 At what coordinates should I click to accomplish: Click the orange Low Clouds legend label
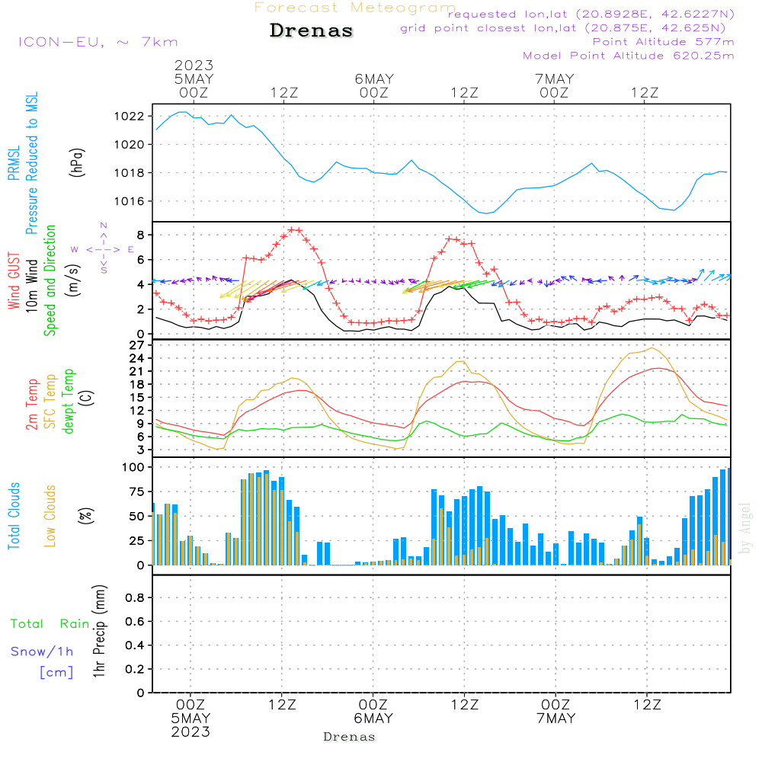[x=51, y=516]
